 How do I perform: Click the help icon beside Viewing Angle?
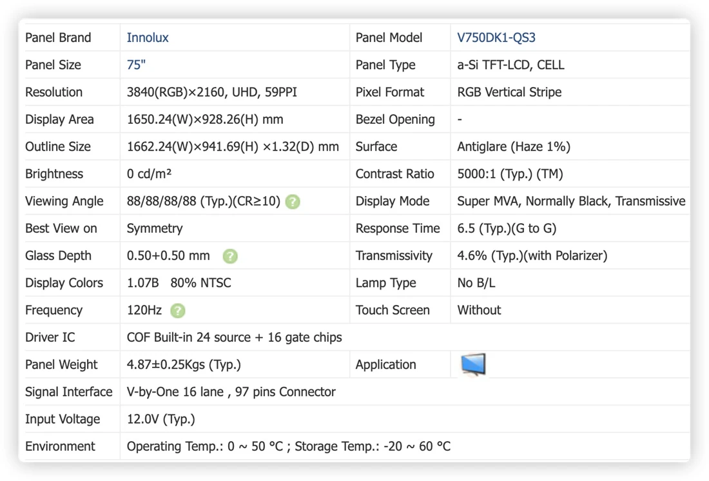293,201
